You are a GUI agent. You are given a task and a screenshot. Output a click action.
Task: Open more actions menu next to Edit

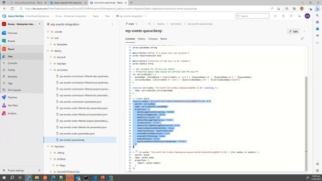[x=304, y=31]
